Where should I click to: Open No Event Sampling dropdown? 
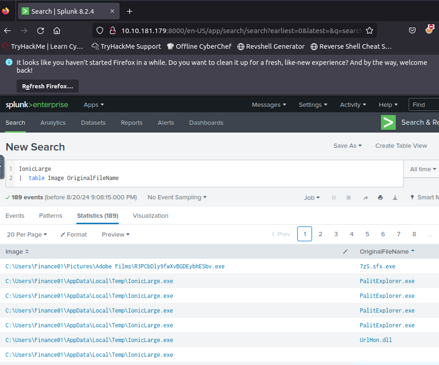click(x=177, y=197)
